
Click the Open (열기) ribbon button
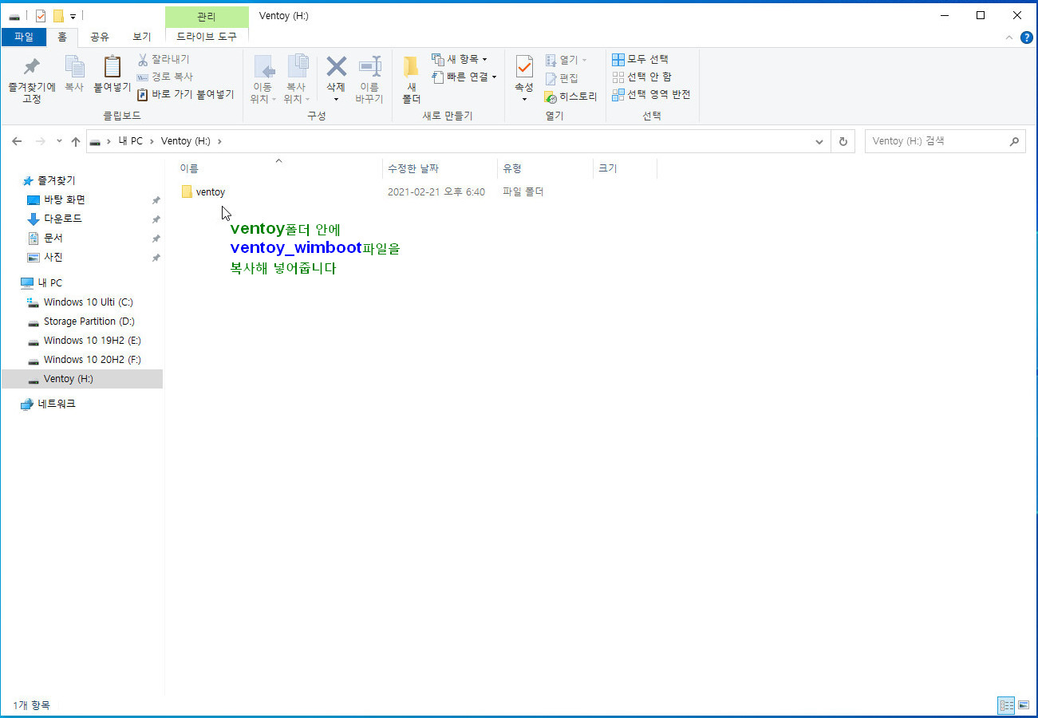pyautogui.click(x=566, y=60)
